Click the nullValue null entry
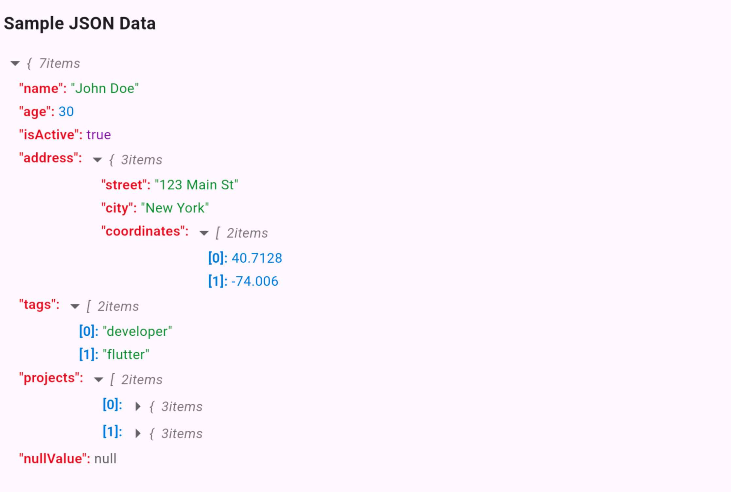731x492 pixels. pyautogui.click(x=105, y=459)
